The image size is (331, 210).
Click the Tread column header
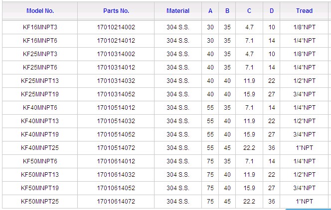pyautogui.click(x=304, y=10)
